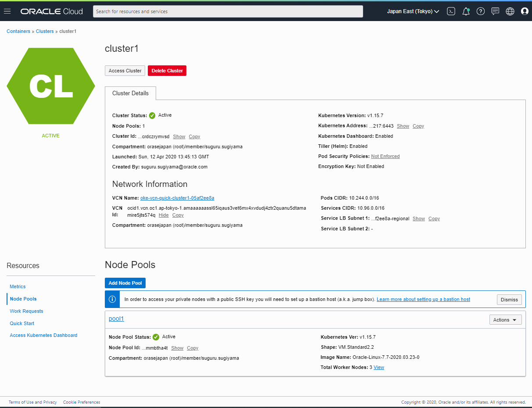The width and height of the screenshot is (532, 408).
Task: Click the Oracle Cloud logo
Action: pyautogui.click(x=52, y=11)
